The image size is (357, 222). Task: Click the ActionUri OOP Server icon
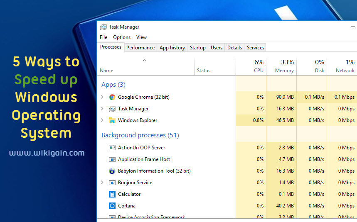[x=112, y=148]
